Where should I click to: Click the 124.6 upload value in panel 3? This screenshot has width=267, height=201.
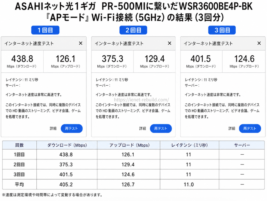244,59
